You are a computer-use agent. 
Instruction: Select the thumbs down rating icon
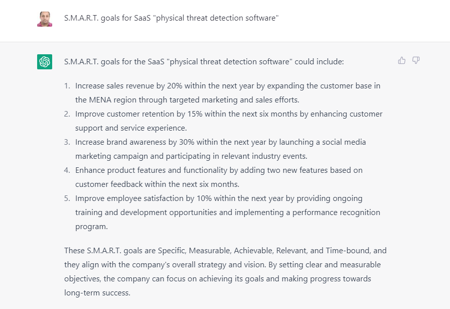click(x=416, y=60)
